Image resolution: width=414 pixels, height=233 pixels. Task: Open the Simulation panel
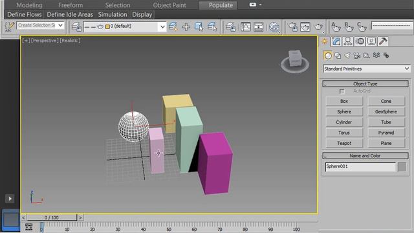coord(113,14)
